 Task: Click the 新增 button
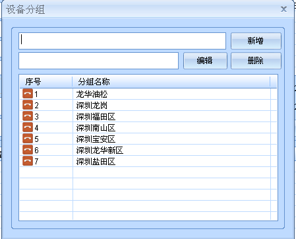click(256, 41)
